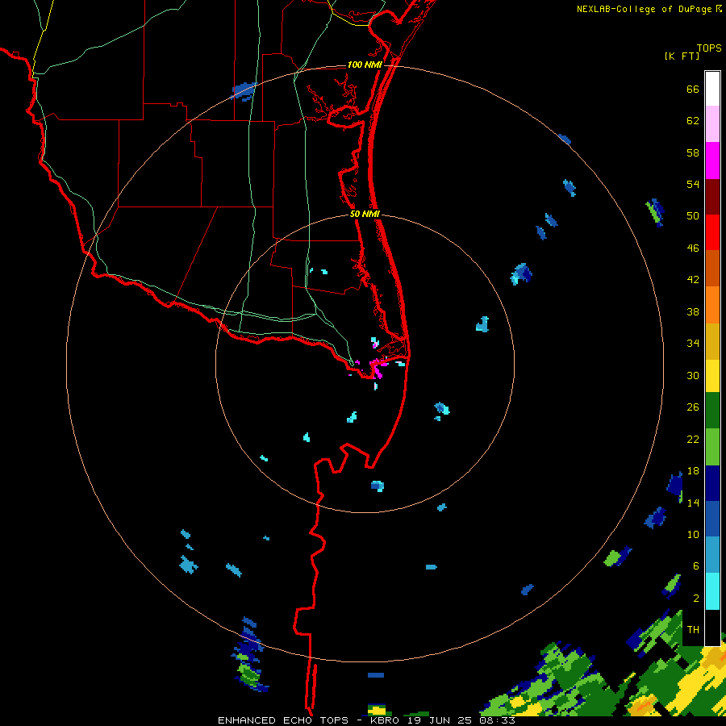726x726 pixels.
Task: Click the legend value '38'
Action: click(693, 311)
